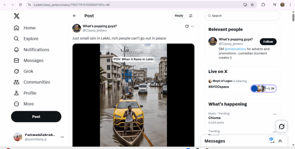Click the post author's avatar
295x149 pixels.
pyautogui.click(x=76, y=28)
